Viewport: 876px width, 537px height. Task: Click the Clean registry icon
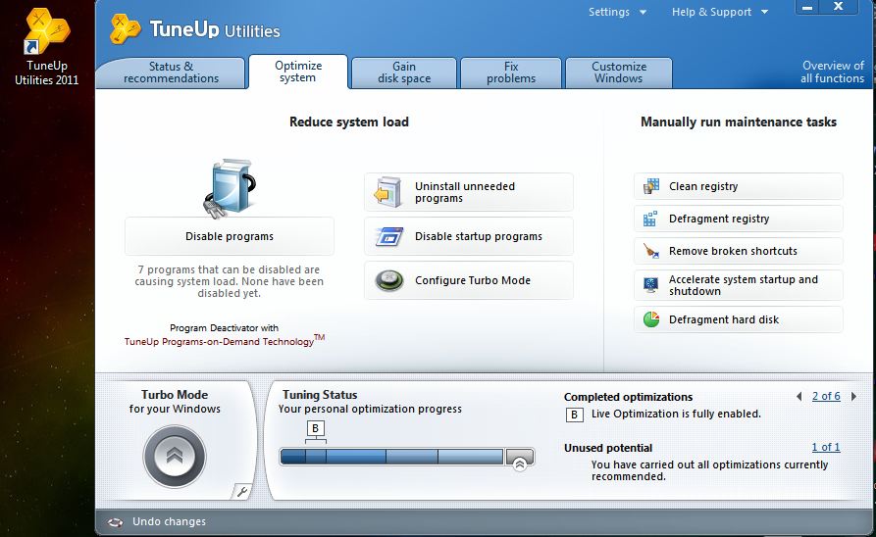(x=650, y=186)
